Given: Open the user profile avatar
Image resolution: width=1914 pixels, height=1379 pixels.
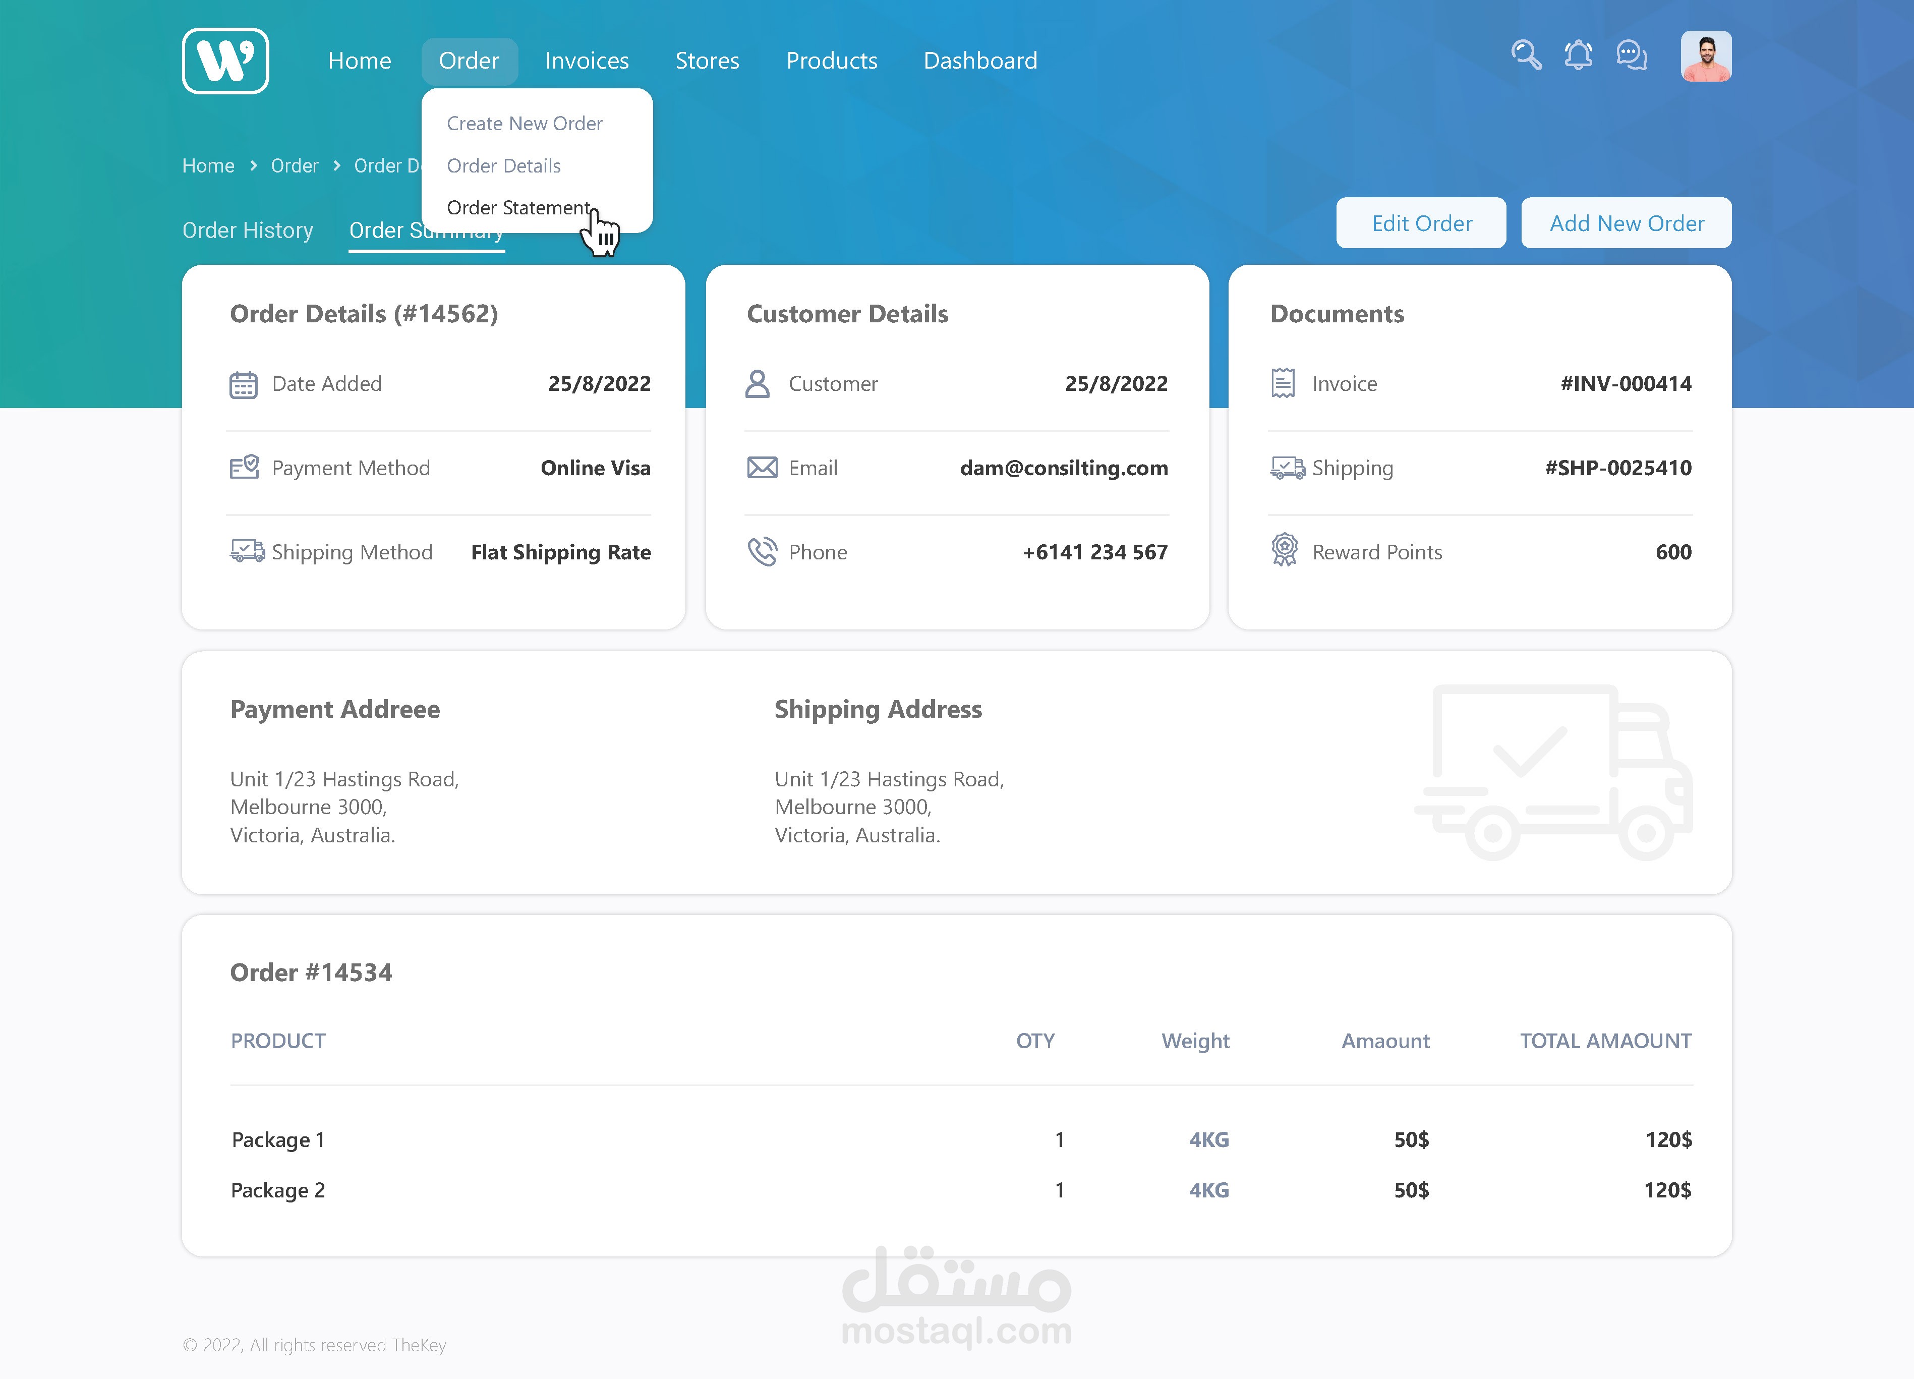Looking at the screenshot, I should coord(1706,56).
